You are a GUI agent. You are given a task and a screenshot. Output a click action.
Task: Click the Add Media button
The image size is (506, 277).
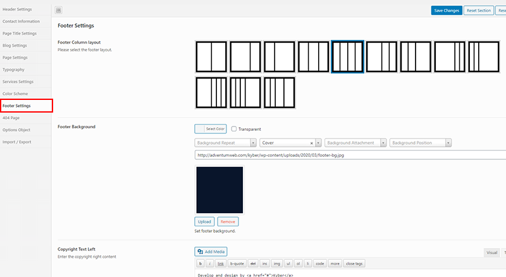click(x=211, y=252)
